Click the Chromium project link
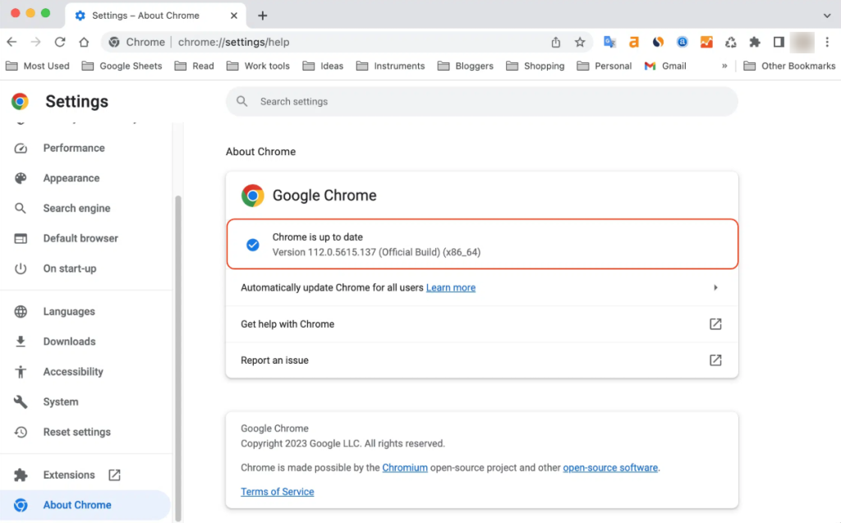Viewport: 841px width, 523px height. [405, 467]
